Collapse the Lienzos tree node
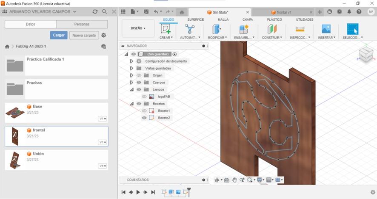377x199 pixels. pyautogui.click(x=131, y=90)
